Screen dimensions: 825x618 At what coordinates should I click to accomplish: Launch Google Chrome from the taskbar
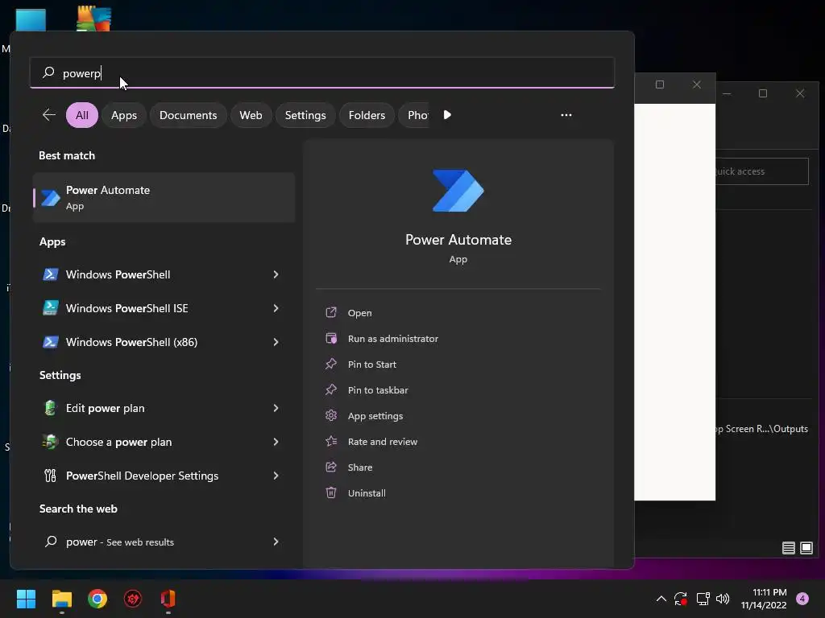coord(97,599)
